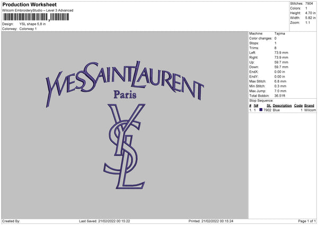Click min stitch value '0.3 mm'
318x225 pixels.
[280, 86]
